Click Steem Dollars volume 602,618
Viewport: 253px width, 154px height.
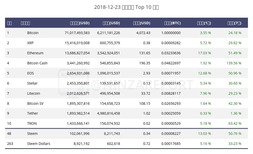(113, 144)
